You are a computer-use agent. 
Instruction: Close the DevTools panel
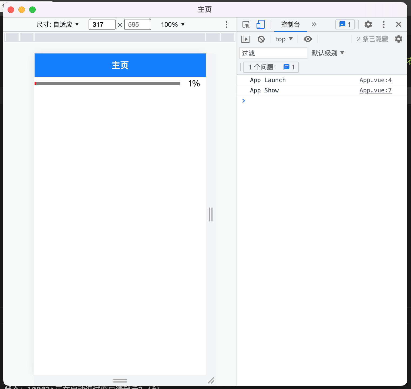(398, 25)
